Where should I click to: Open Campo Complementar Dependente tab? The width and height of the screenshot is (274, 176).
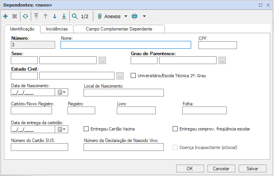click(119, 29)
